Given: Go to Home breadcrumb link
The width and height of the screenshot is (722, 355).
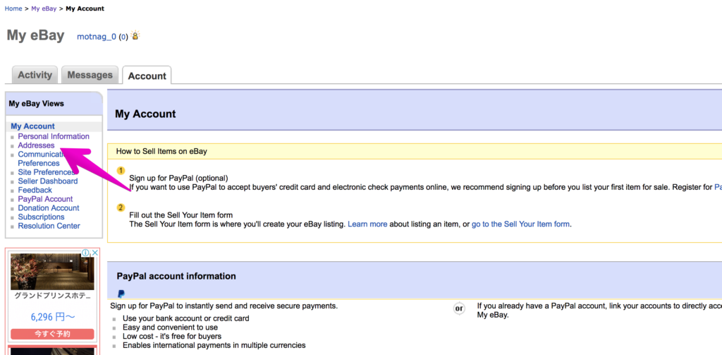Looking at the screenshot, I should [x=13, y=8].
